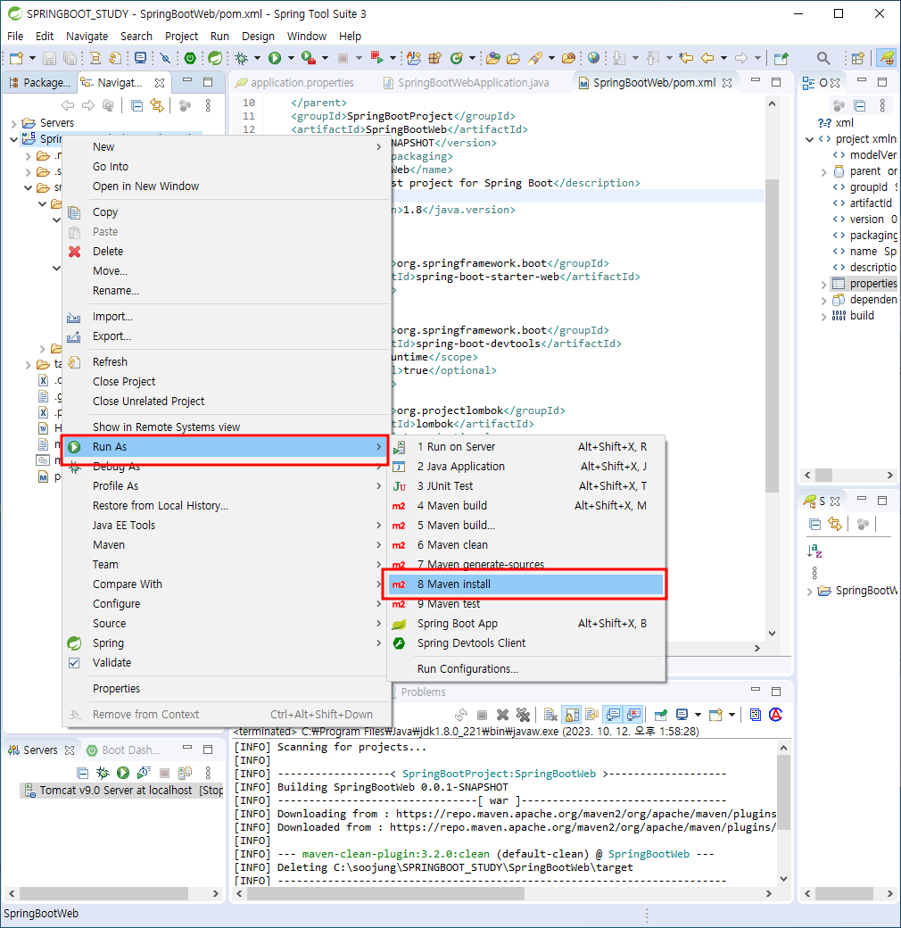
Task: Expand the Servers folder in Navigator
Action: pyautogui.click(x=13, y=123)
